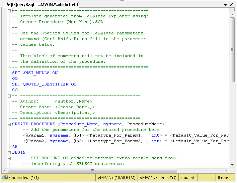Click the vertical scrollbar up arrow
The width and height of the screenshot is (237, 183).
[232, 14]
